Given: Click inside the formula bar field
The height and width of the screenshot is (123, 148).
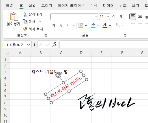Looking at the screenshot, I should 104,44.
